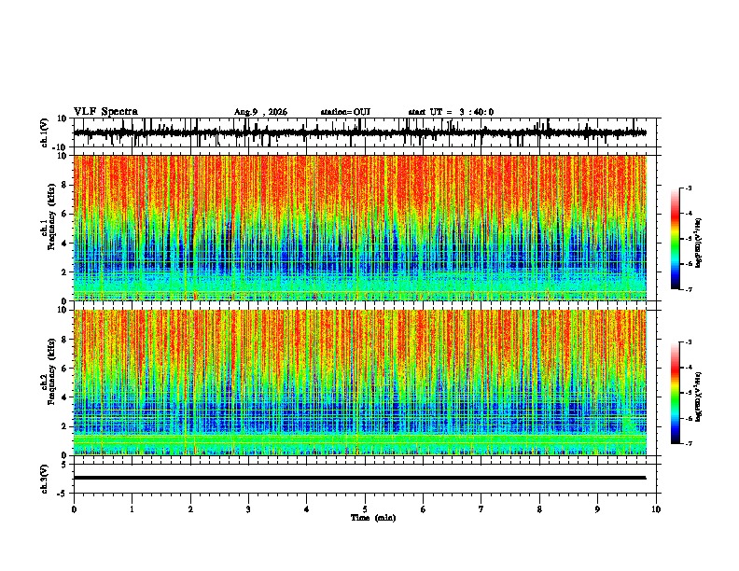This screenshot has height=571, width=739.
Task: Click the "ch.1(V)" waveform axis label
Action: 45,132
